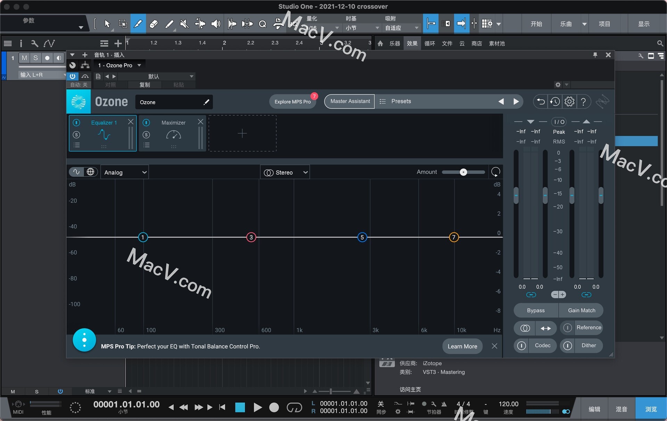The width and height of the screenshot is (667, 421).
Task: Select the Eraser tool
Action: pyautogui.click(x=154, y=24)
